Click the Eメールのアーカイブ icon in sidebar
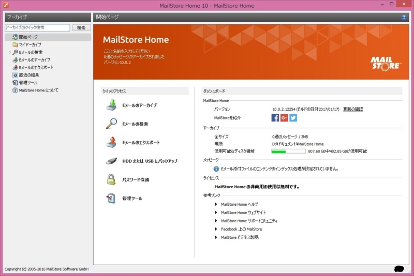 pos(15,60)
